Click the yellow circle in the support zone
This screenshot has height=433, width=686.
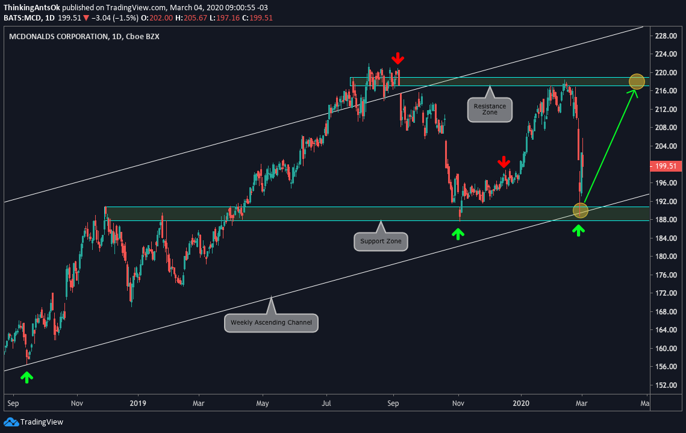point(581,210)
